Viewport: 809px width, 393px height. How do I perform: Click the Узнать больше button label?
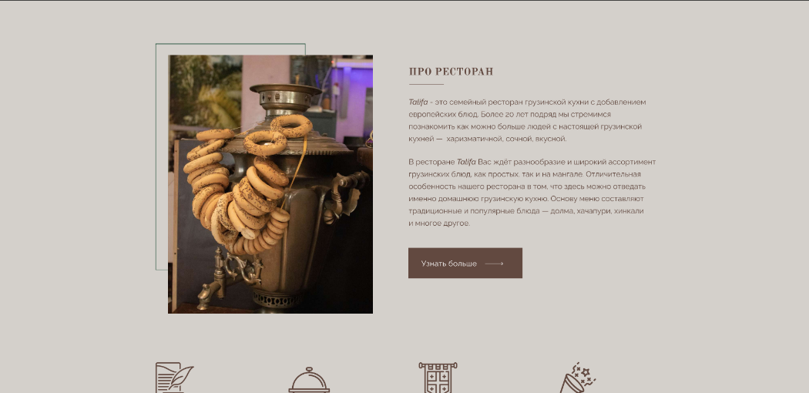449,264
